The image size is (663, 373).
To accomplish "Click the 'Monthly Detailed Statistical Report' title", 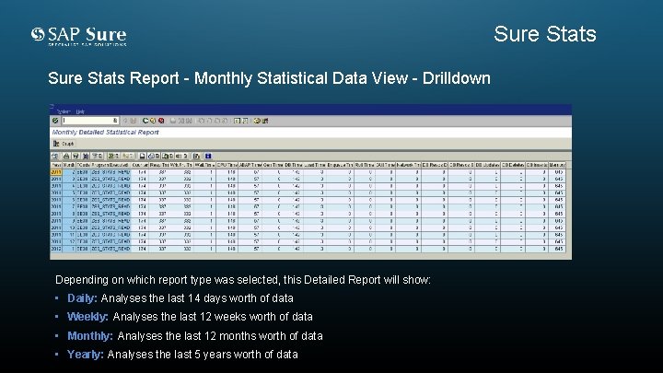I will pos(105,133).
